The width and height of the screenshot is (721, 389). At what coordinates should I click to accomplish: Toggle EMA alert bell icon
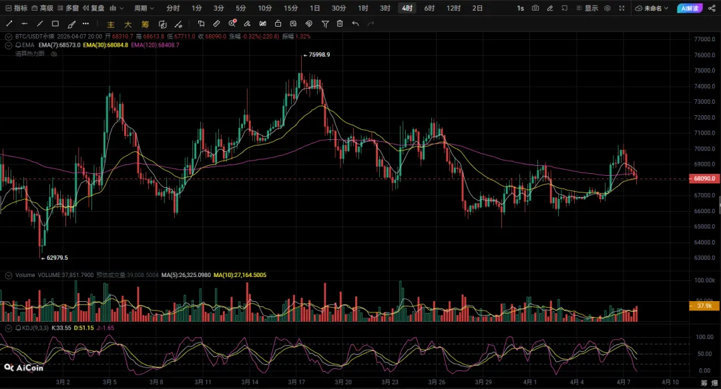pyautogui.click(x=19, y=45)
